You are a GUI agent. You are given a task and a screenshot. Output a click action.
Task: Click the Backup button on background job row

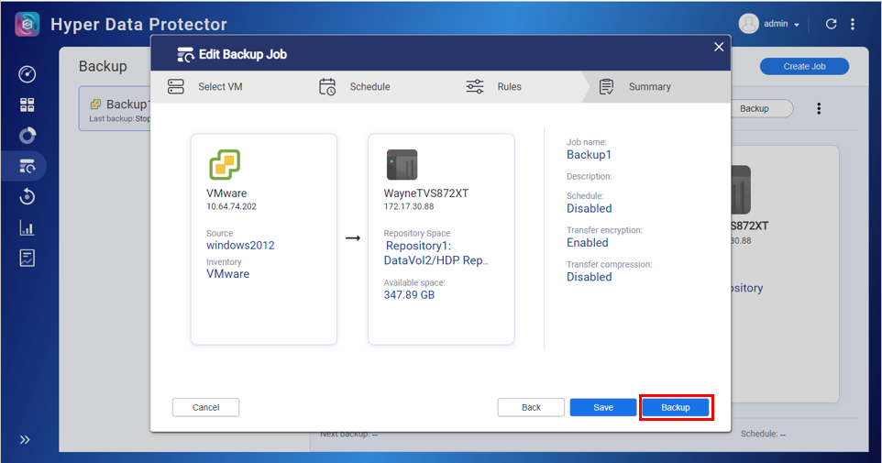pos(762,108)
